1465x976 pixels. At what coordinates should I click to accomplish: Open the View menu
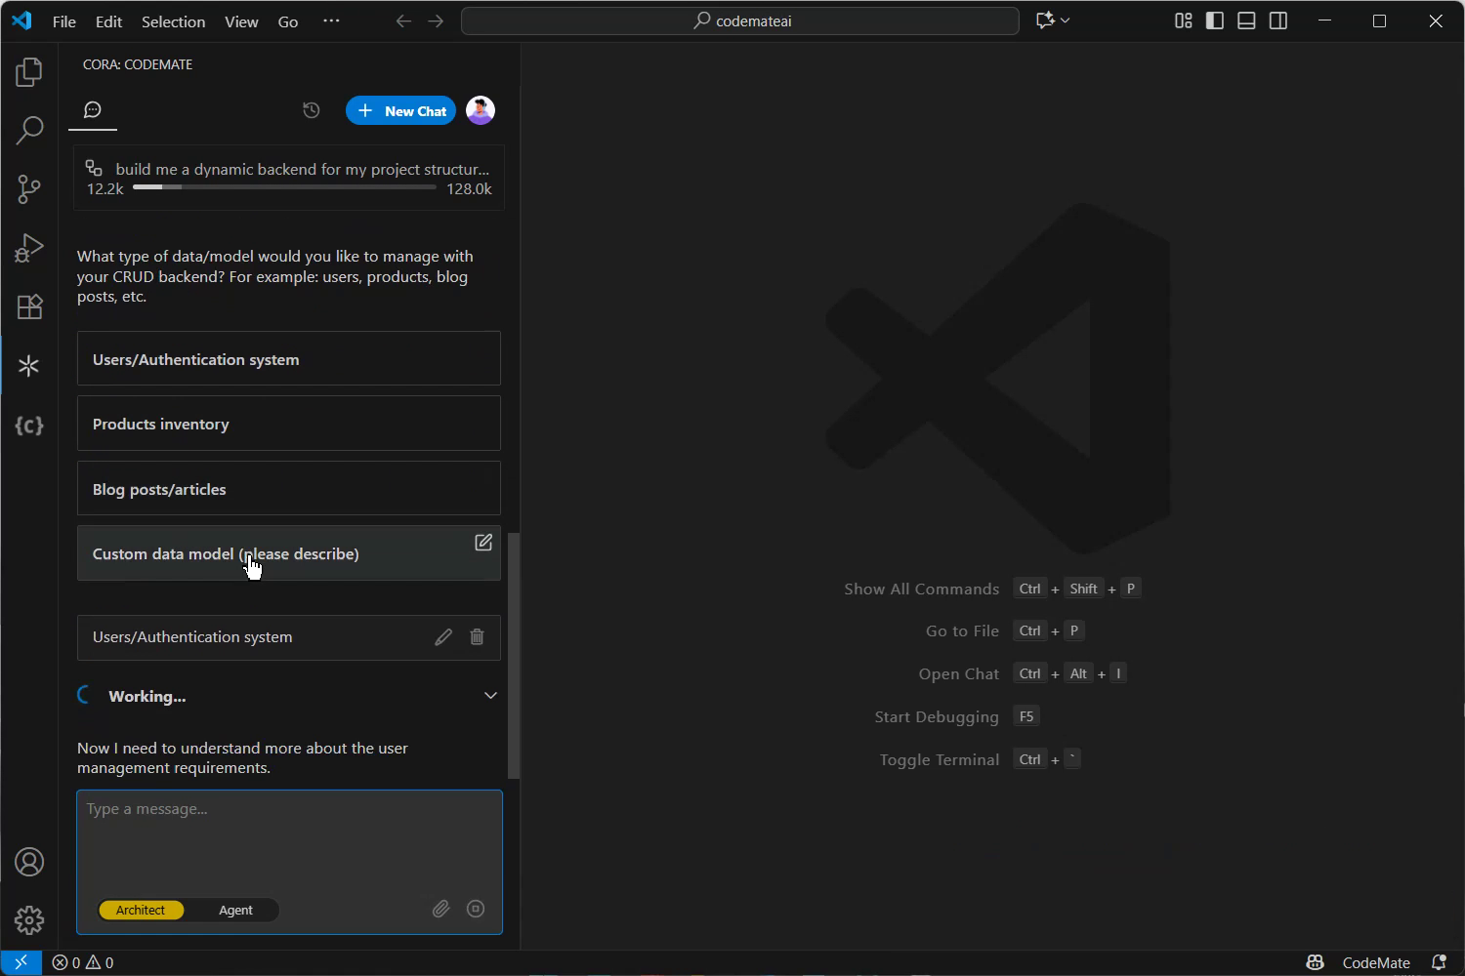[x=241, y=21]
